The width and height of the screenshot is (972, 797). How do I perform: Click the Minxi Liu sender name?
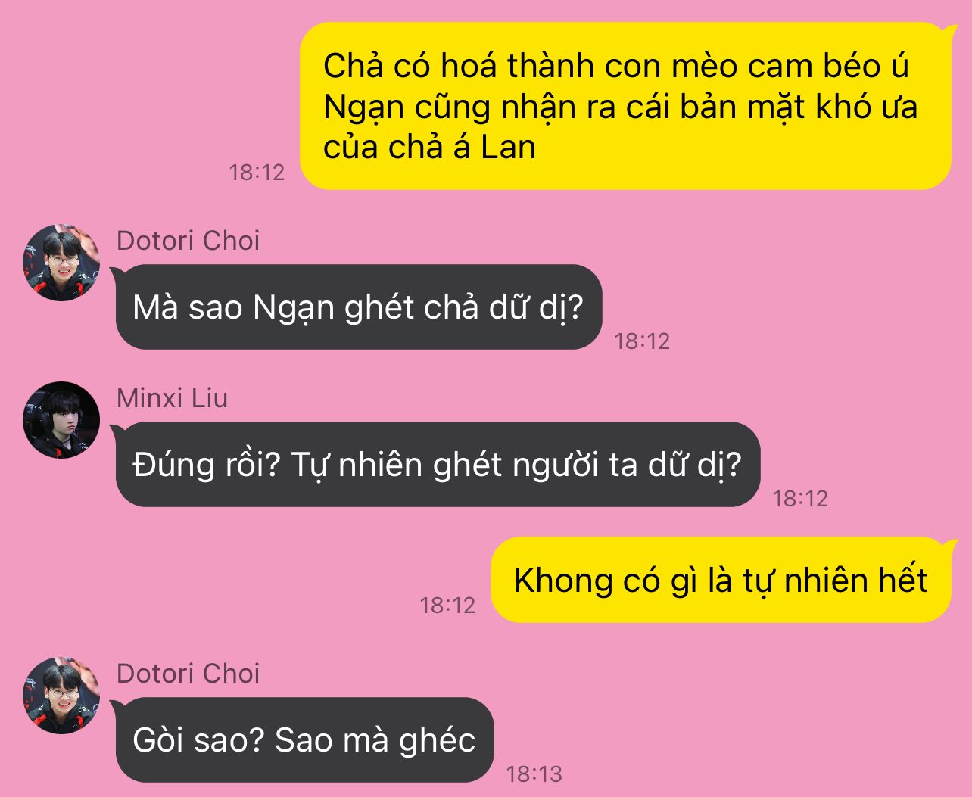[x=172, y=398]
